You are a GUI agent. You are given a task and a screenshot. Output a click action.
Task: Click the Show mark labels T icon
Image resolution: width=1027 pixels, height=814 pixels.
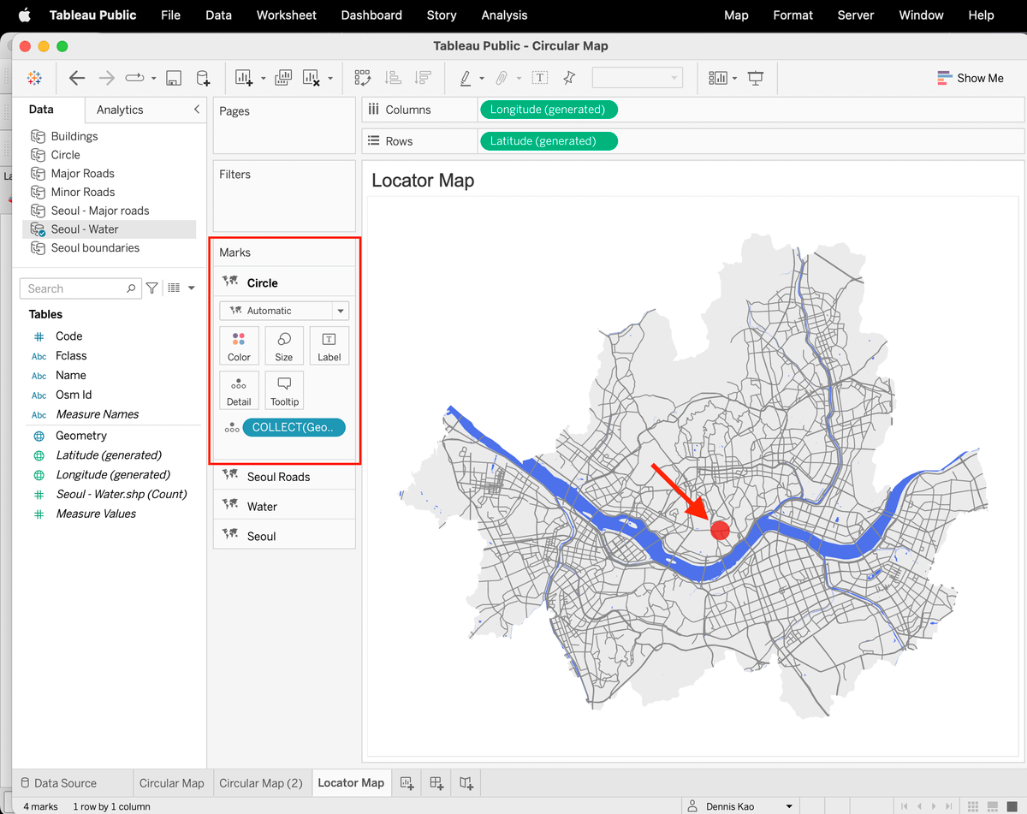[540, 78]
